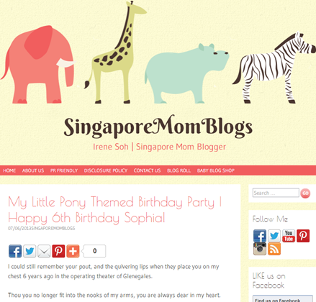Click SingaporeMomBlogs site title
The width and height of the screenshot is (316, 302).
[x=158, y=127]
